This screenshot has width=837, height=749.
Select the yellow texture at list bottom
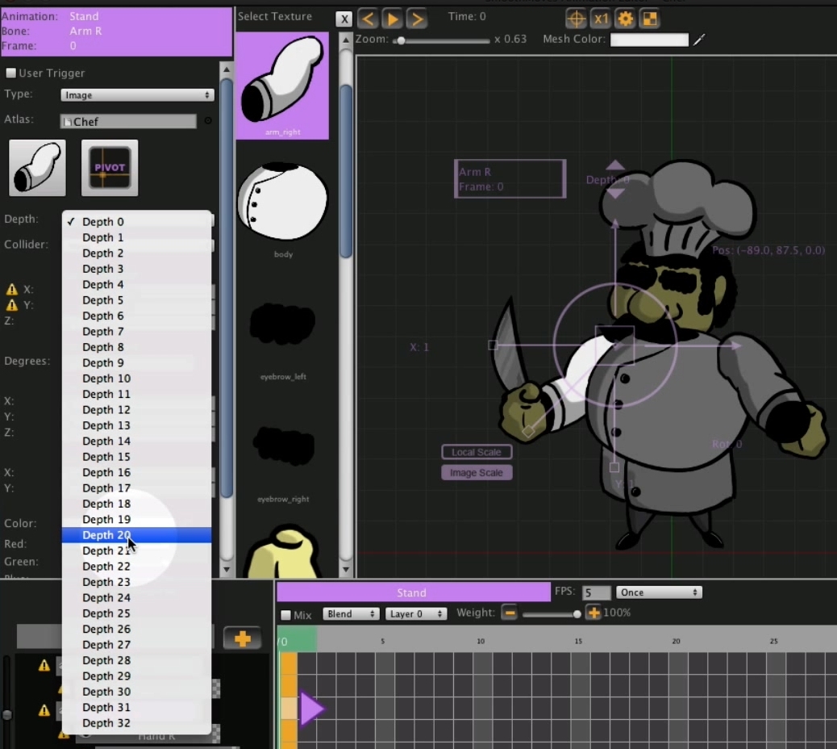click(282, 551)
